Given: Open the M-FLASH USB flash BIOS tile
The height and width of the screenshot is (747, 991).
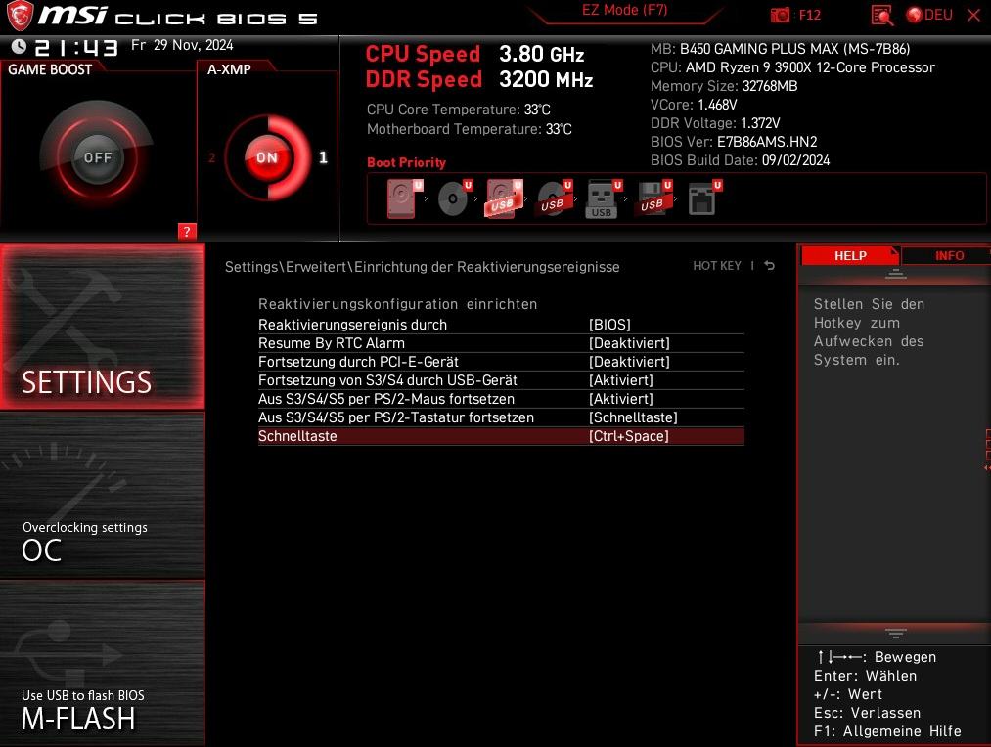Looking at the screenshot, I should pos(103,663).
